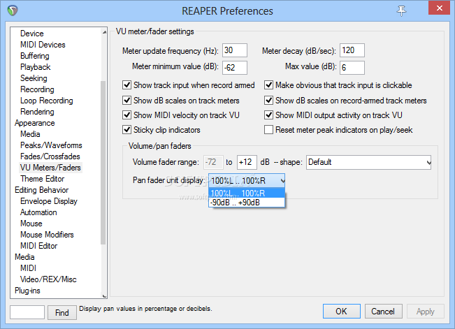The width and height of the screenshot is (455, 329).
Task: Click the category list scroll down arrow
Action: tap(104, 295)
